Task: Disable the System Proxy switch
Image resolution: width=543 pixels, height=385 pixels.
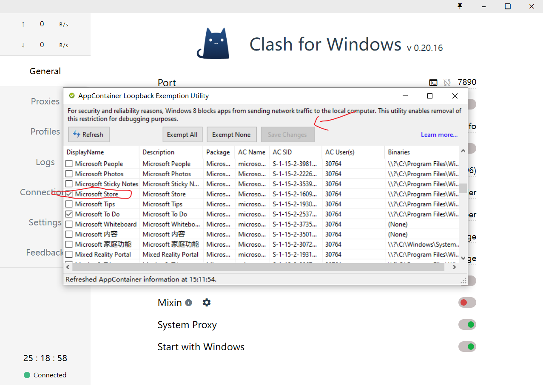Action: click(467, 325)
